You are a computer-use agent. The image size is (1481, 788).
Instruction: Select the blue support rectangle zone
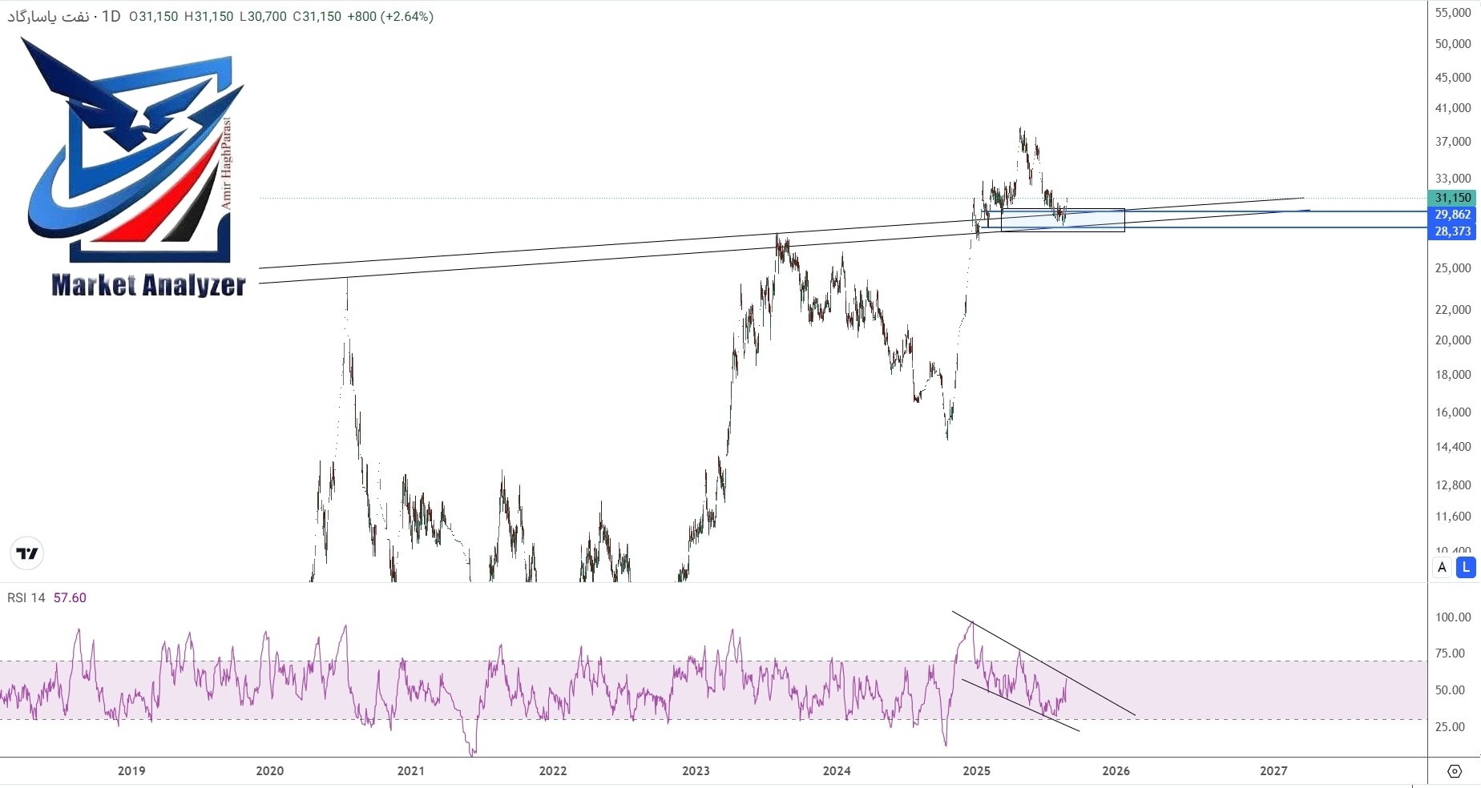tap(1063, 221)
